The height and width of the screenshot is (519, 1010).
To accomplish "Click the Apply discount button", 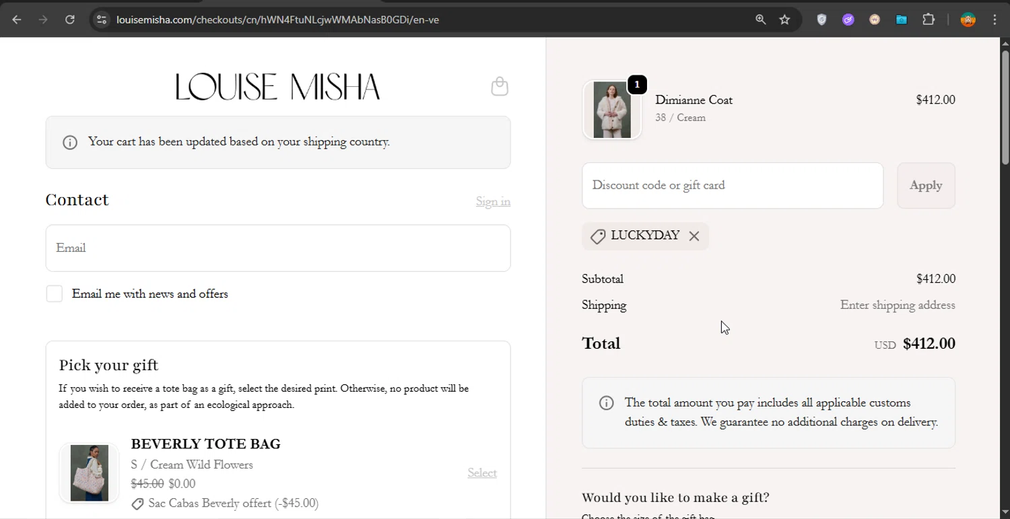I will point(926,186).
